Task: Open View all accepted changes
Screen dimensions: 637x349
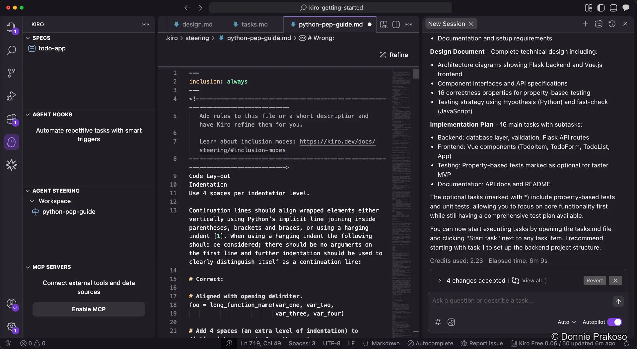Action: 532,281
